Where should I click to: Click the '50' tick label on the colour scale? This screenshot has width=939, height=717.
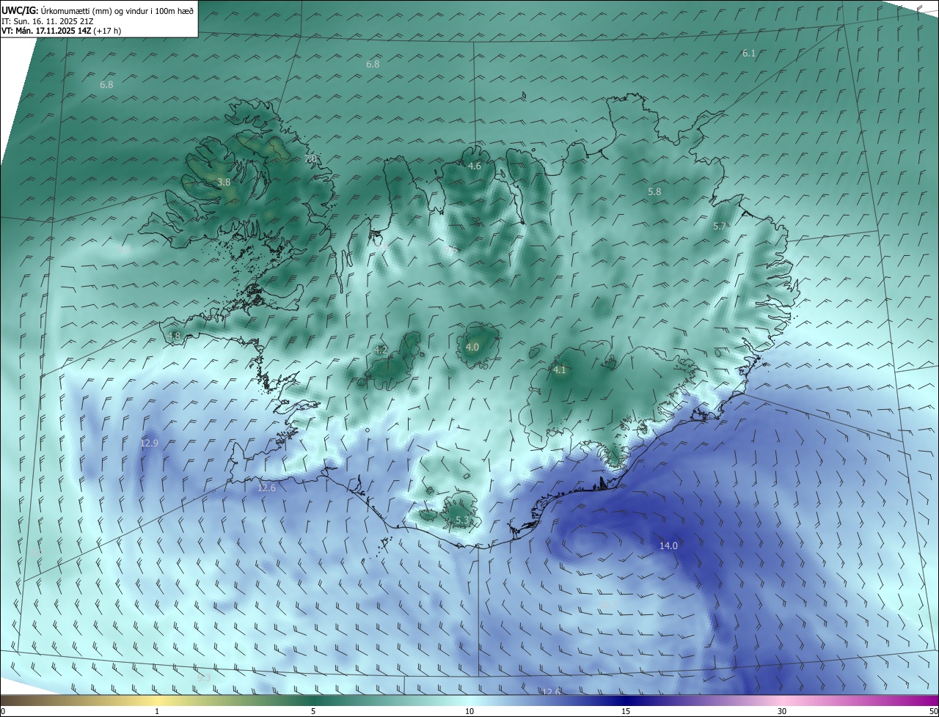click(933, 712)
